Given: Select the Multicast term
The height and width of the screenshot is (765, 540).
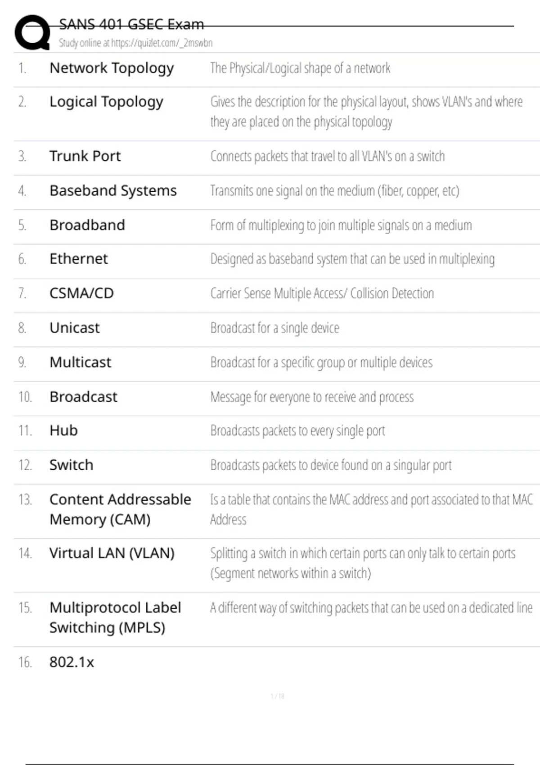Looking at the screenshot, I should pos(80,362).
